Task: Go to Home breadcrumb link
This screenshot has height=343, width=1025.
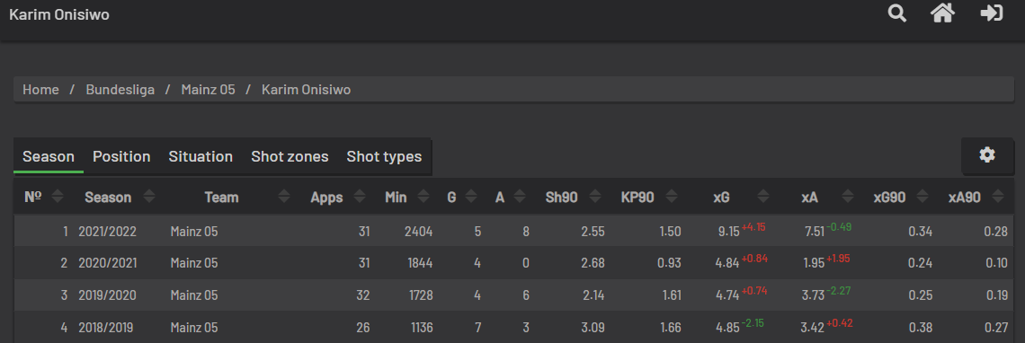Action: point(40,90)
